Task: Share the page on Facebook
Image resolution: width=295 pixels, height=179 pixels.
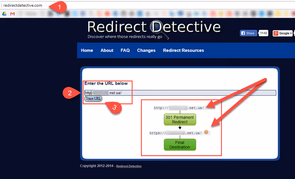Action: pos(248,33)
